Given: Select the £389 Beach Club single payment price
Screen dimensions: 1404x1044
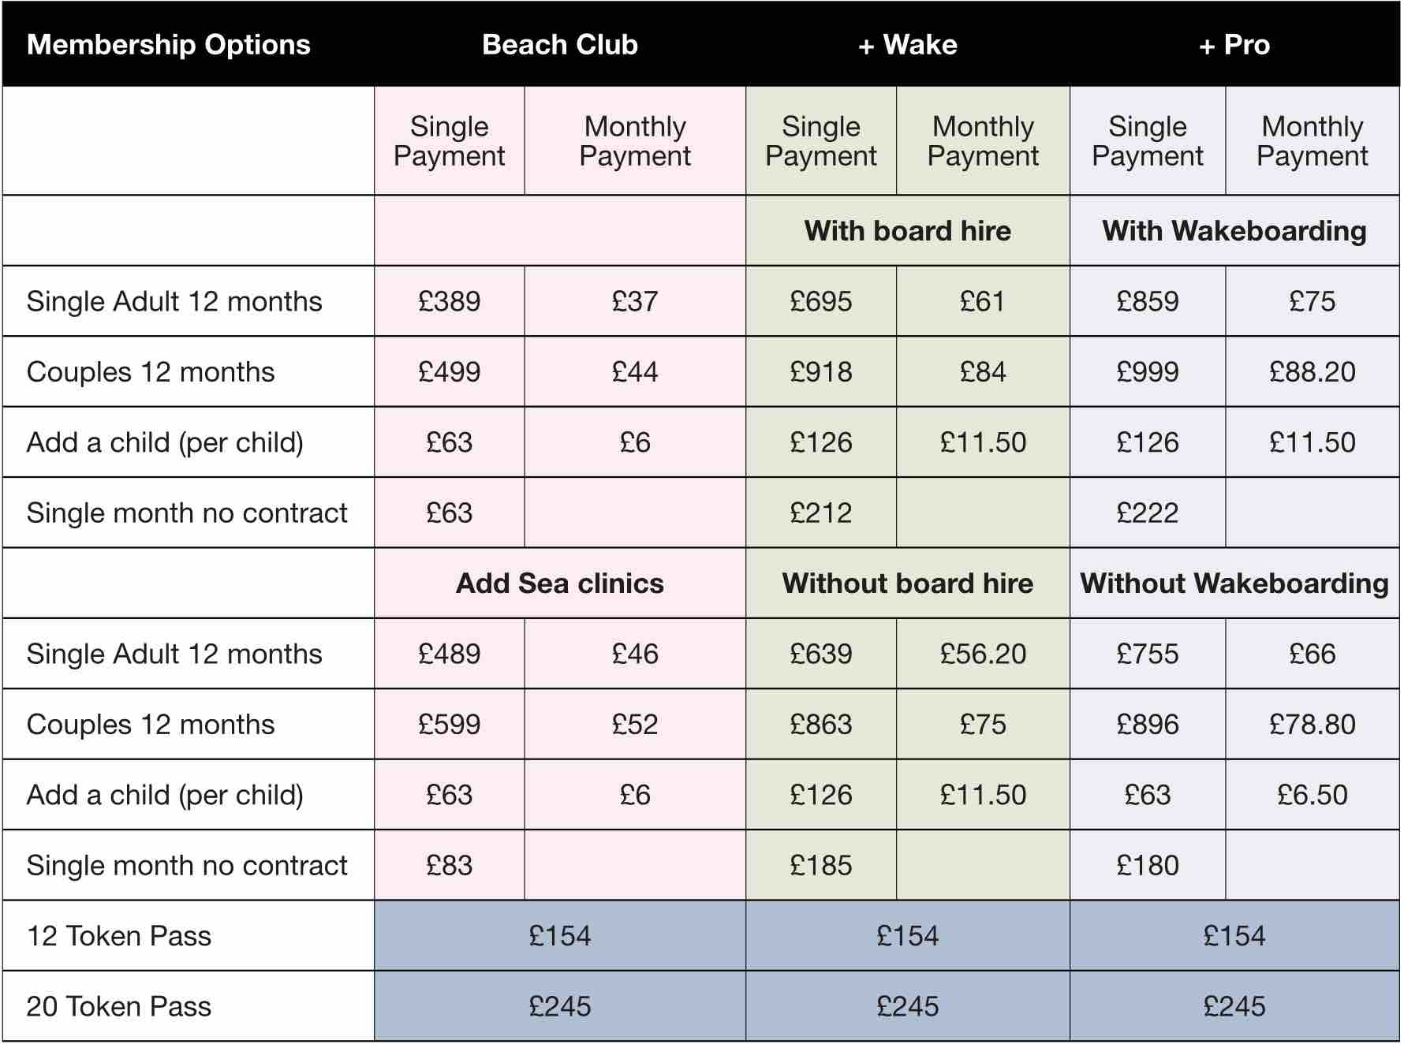Looking at the screenshot, I should click(450, 301).
